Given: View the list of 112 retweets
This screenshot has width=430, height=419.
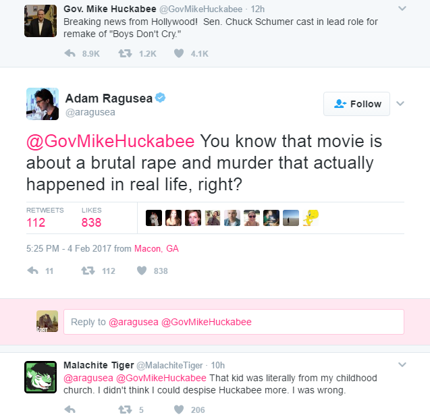Looking at the screenshot, I should pos(36,222).
